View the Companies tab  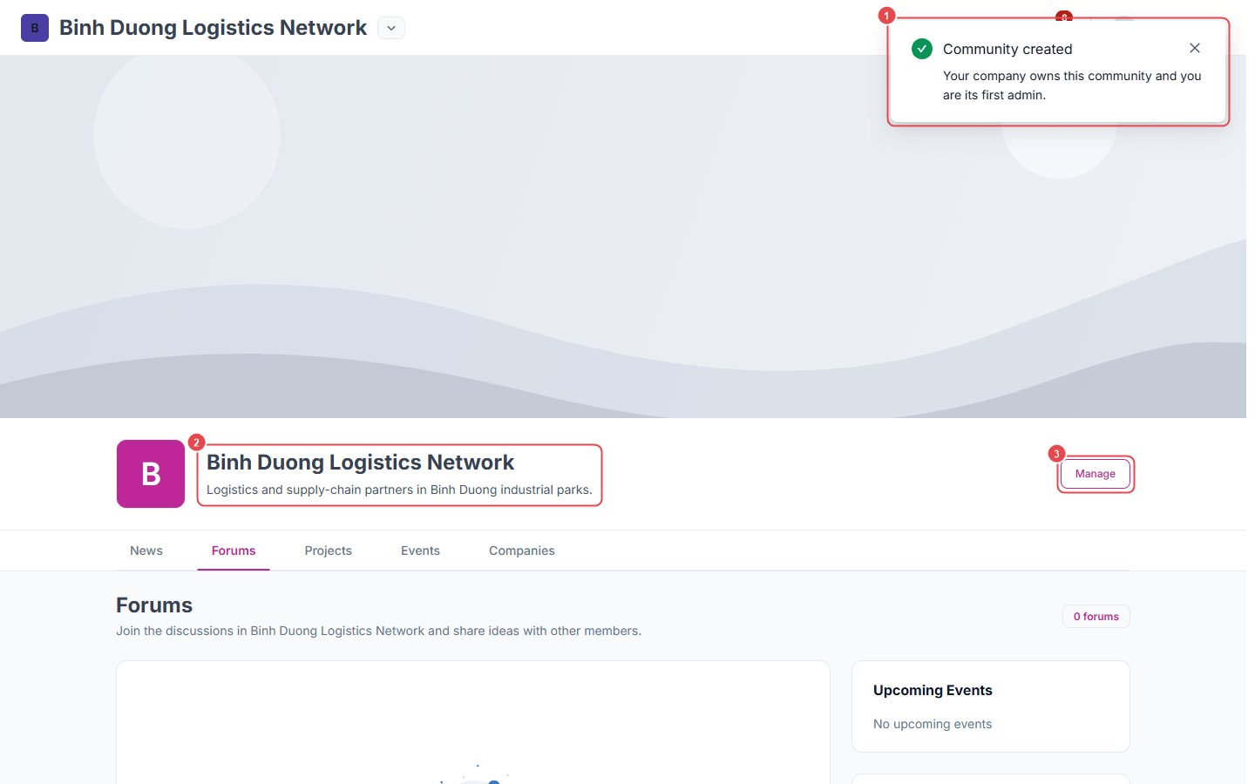pos(522,551)
